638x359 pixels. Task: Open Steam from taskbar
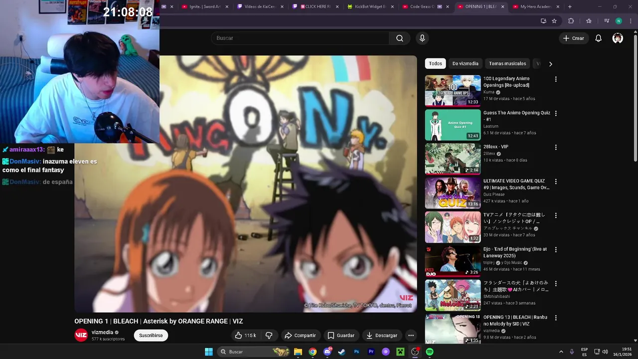click(341, 352)
